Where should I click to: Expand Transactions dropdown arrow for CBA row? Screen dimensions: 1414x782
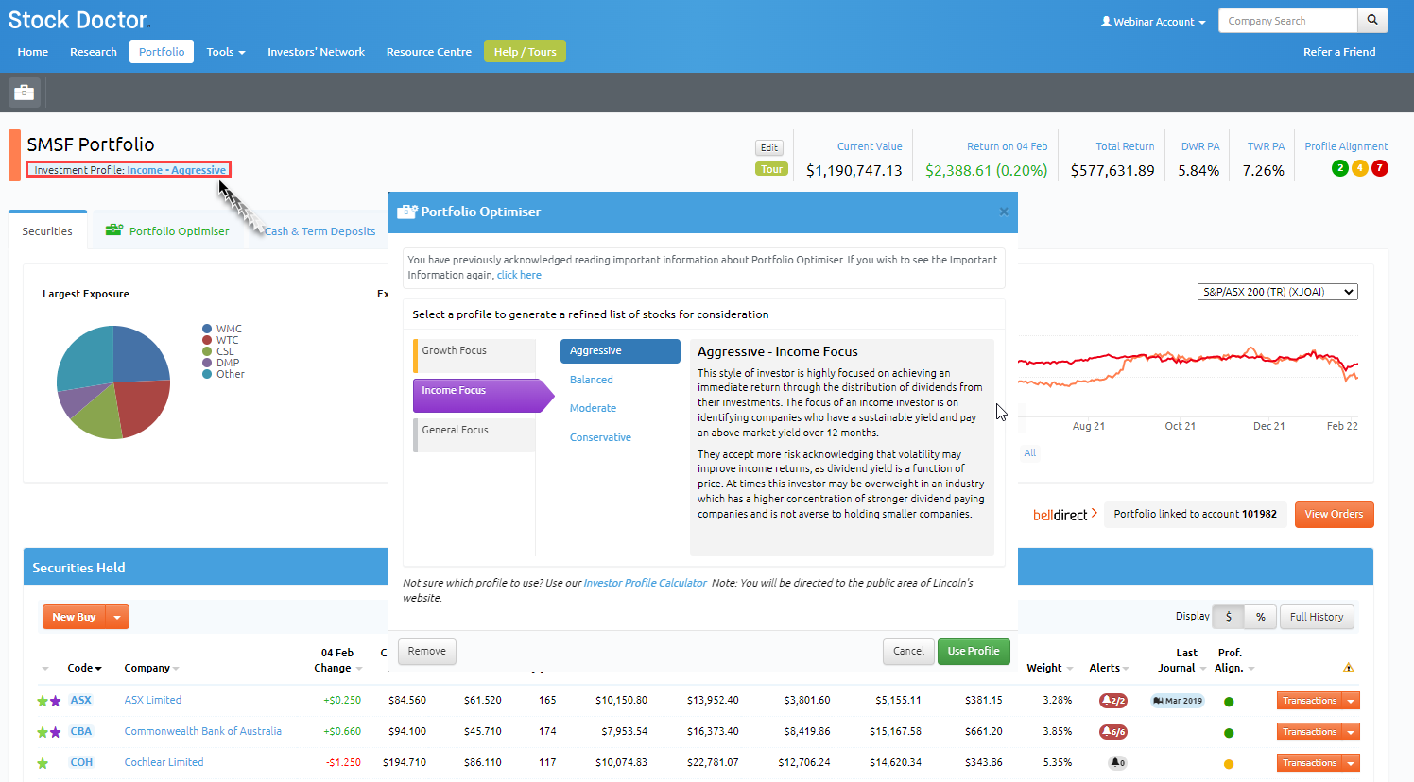coord(1352,732)
